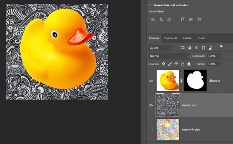Select the muster-sw layer thumbnail
Screen dimensions: 233x144
coord(168,105)
